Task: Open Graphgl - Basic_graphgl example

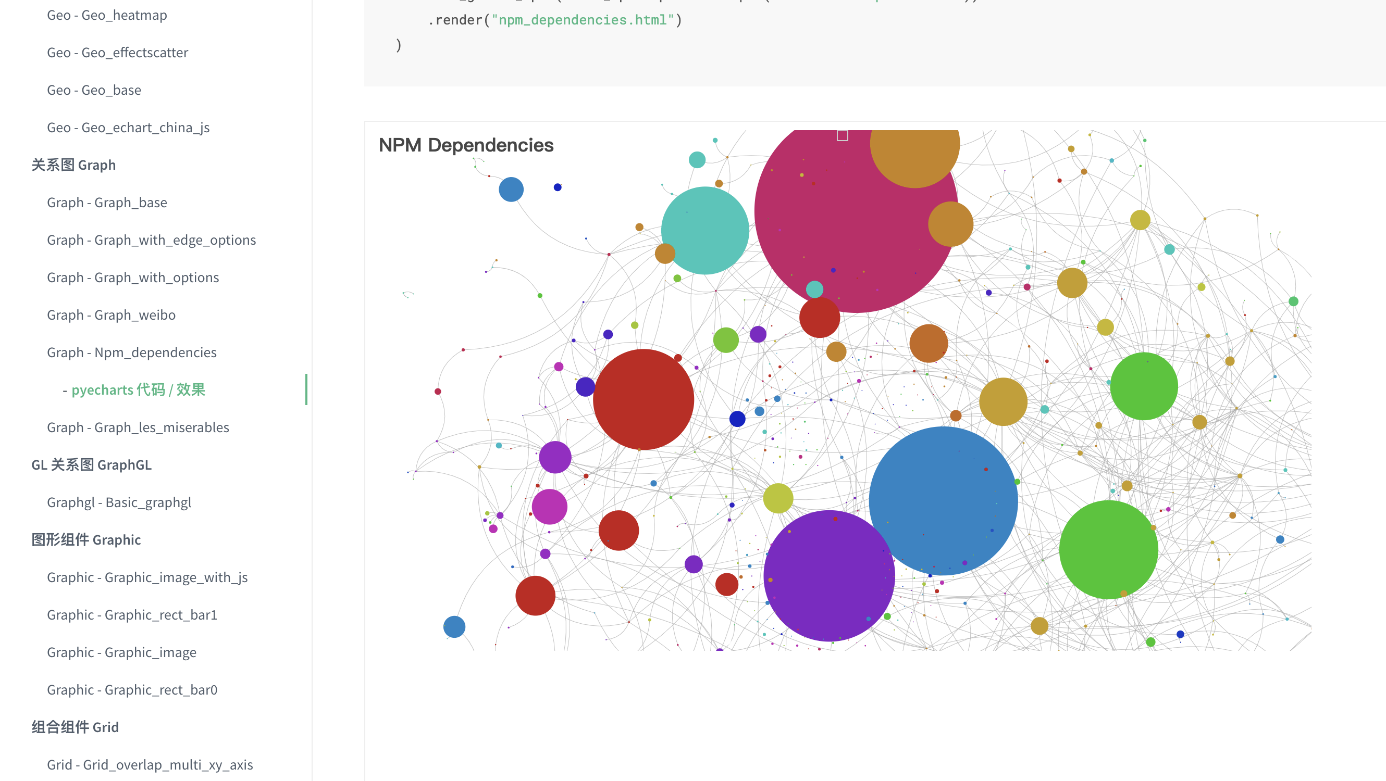Action: tap(119, 502)
